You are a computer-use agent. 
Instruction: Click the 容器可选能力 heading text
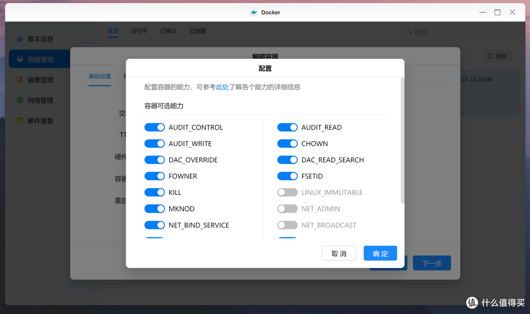[164, 106]
